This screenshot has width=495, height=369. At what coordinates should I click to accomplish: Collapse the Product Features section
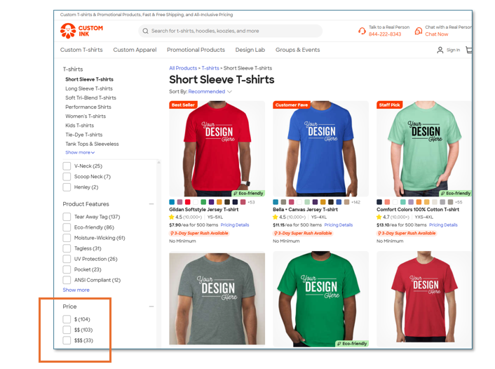(x=152, y=204)
